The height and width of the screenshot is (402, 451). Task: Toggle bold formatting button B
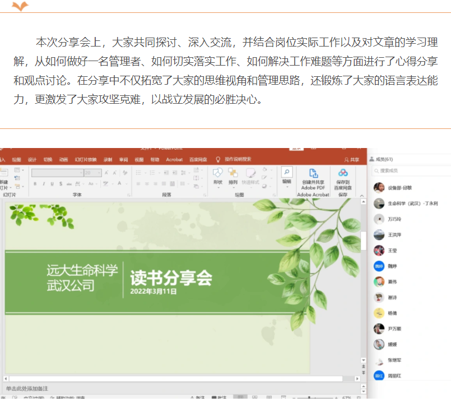point(35,183)
